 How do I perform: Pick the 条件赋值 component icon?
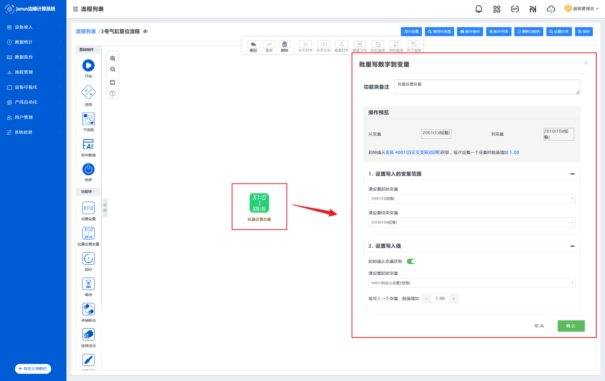(x=88, y=144)
